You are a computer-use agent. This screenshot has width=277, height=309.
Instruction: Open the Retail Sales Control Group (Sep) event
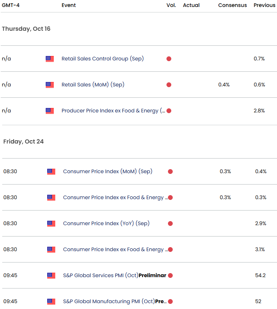pyautogui.click(x=102, y=59)
